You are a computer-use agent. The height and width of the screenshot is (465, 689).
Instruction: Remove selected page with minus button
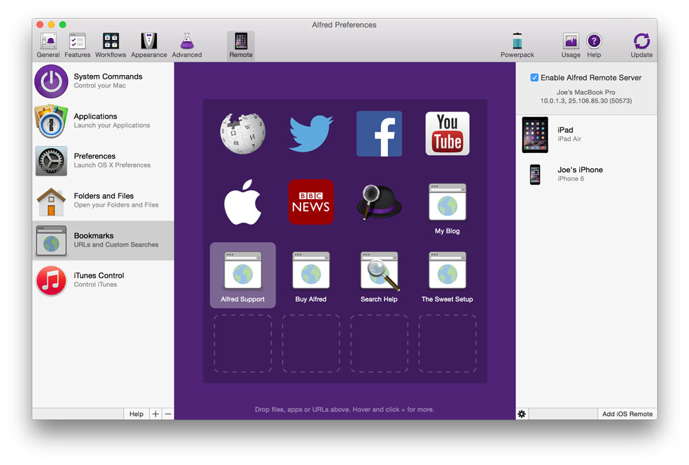[168, 413]
